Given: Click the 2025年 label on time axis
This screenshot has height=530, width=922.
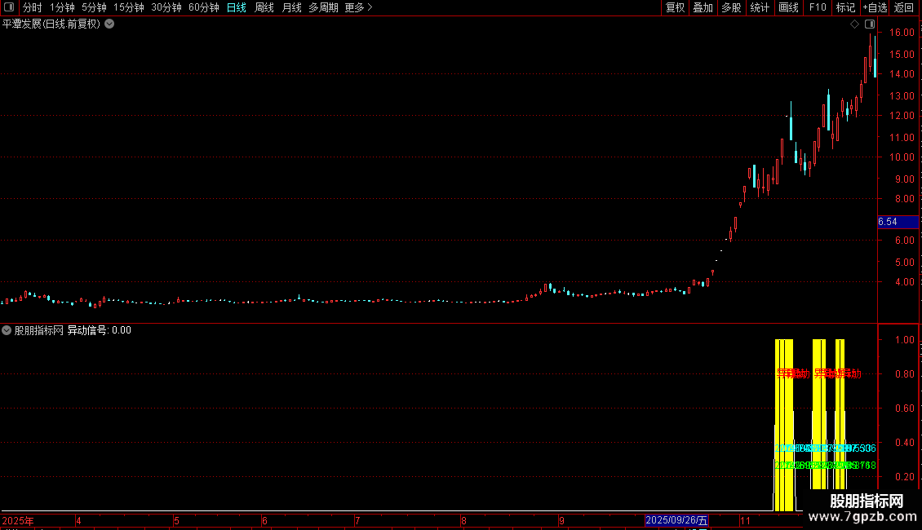Looking at the screenshot, I should [18, 520].
